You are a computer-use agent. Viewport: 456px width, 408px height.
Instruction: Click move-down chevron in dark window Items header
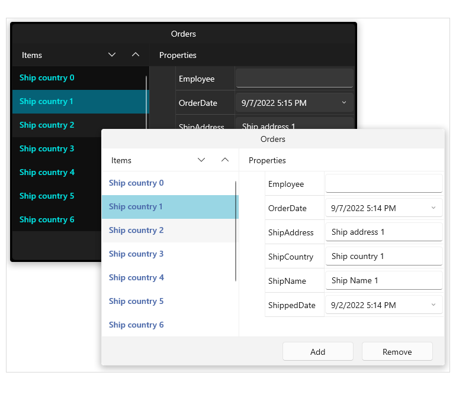tap(112, 54)
